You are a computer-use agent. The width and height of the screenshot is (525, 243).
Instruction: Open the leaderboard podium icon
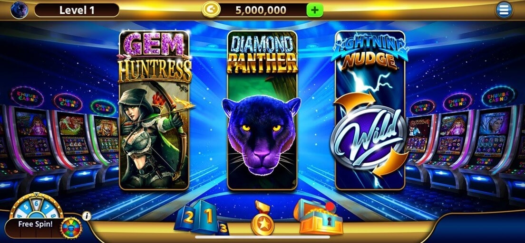[x=202, y=217]
